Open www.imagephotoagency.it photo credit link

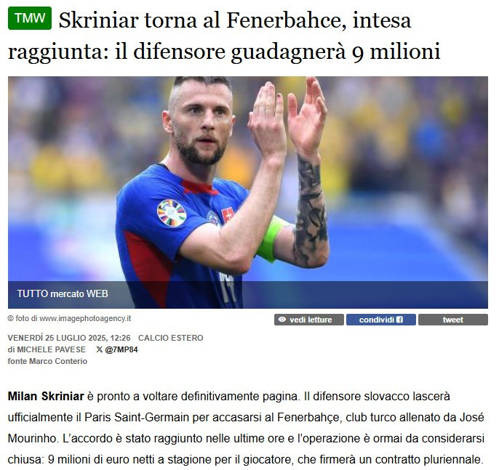(85, 318)
